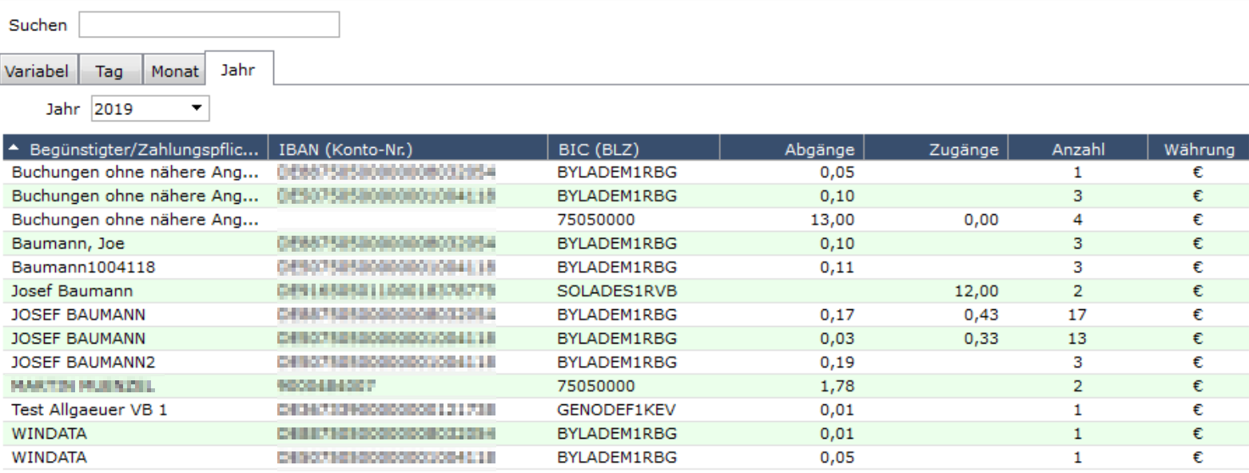Click the "0,03" Abgänge value
This screenshot has width=1249, height=473.
tap(838, 339)
